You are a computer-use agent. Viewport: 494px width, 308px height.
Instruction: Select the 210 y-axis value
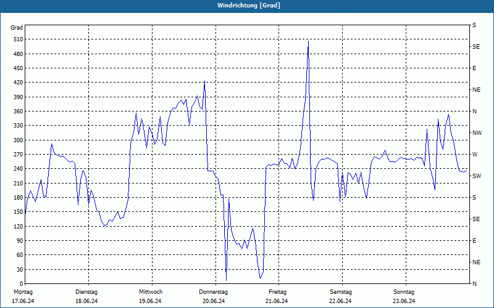coord(19,183)
